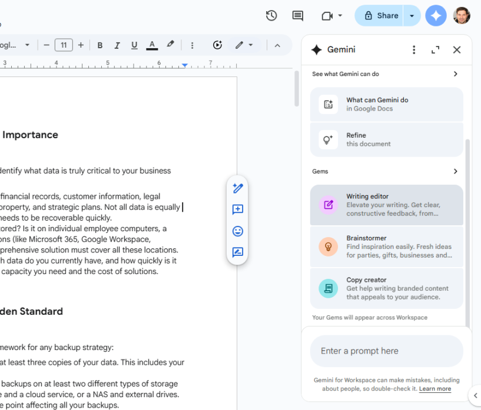Open the text color picker
The image size is (481, 410).
point(151,45)
